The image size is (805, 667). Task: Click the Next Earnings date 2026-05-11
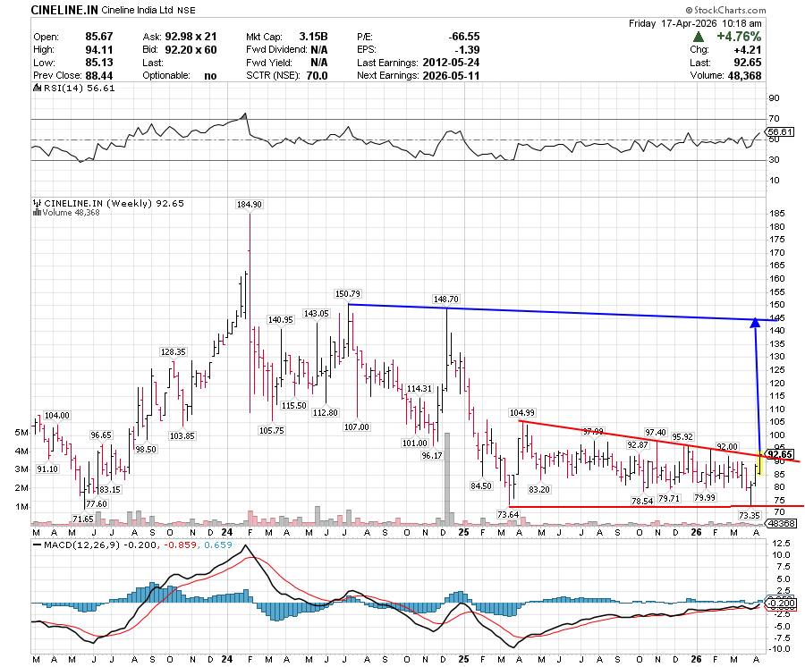(x=452, y=75)
